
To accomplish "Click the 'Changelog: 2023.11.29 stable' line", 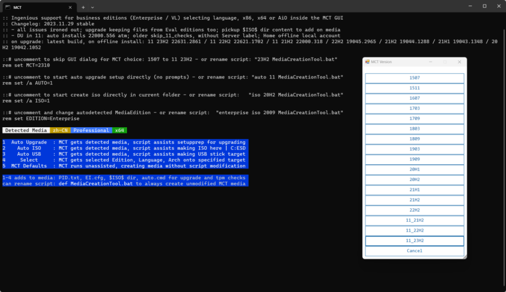I will click(48, 24).
